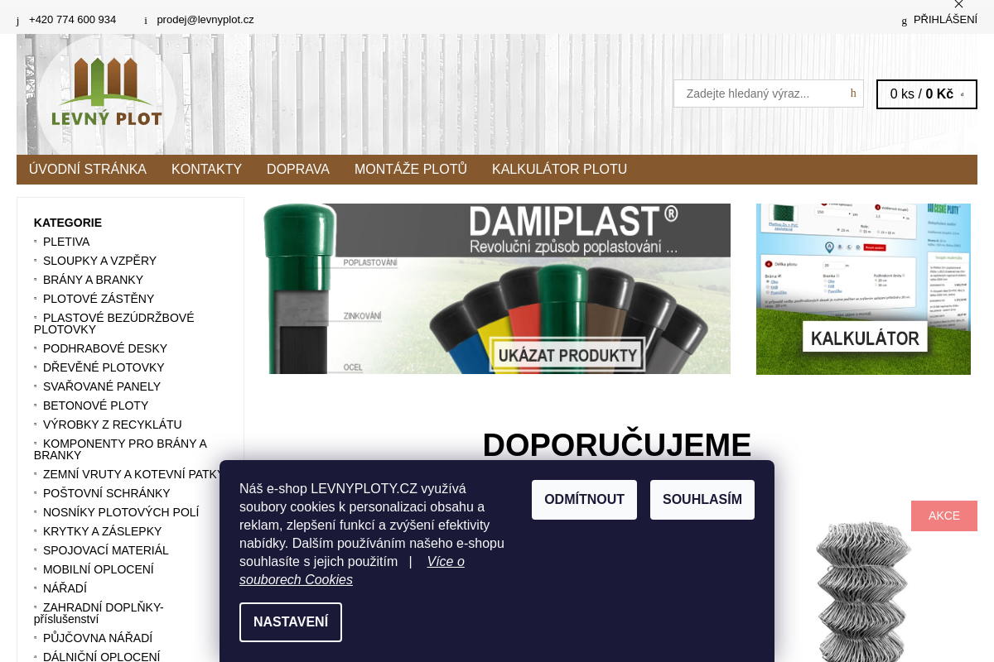Open the DAMIPLAST banner
Viewport: 994px width, 662px height.
[497, 289]
